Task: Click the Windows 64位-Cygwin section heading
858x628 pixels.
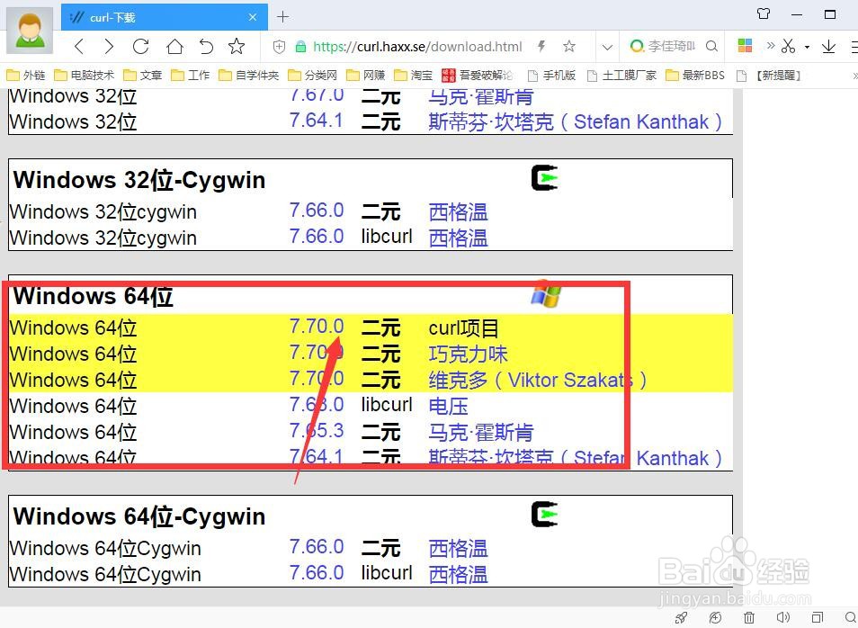Action: (x=139, y=516)
